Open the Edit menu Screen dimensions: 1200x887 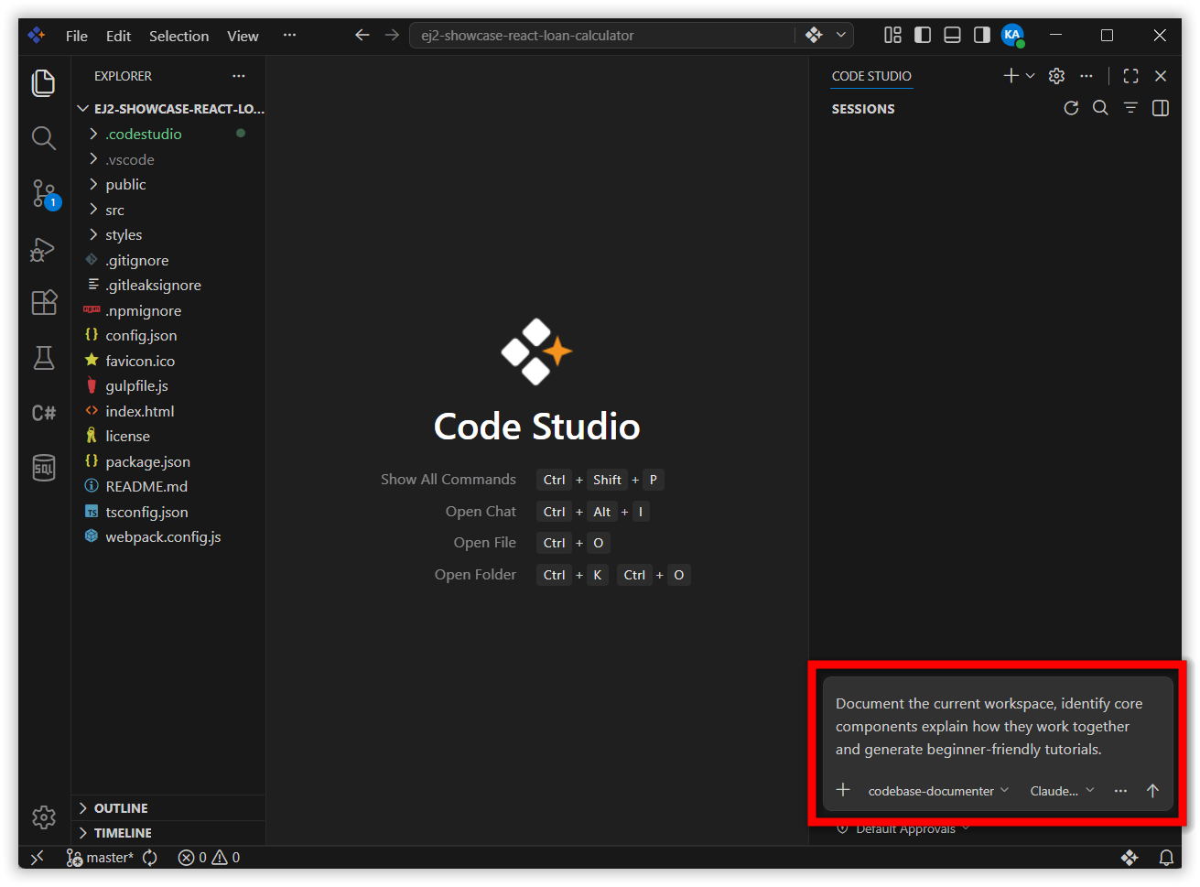(118, 36)
